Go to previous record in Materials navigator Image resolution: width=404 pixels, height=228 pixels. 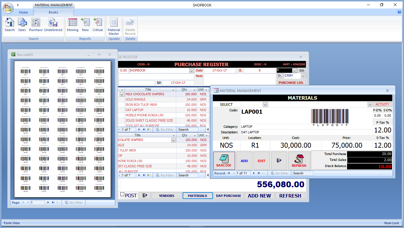(234, 173)
